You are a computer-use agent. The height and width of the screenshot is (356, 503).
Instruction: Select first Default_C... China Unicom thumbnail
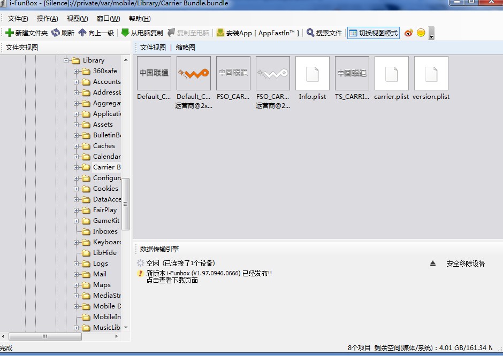[154, 73]
